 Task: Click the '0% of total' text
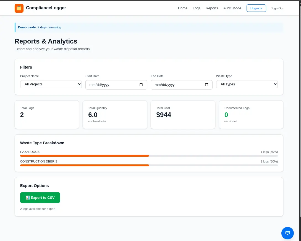tap(231, 121)
